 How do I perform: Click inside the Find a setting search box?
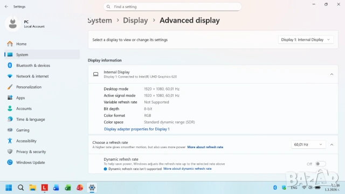coord(172,7)
